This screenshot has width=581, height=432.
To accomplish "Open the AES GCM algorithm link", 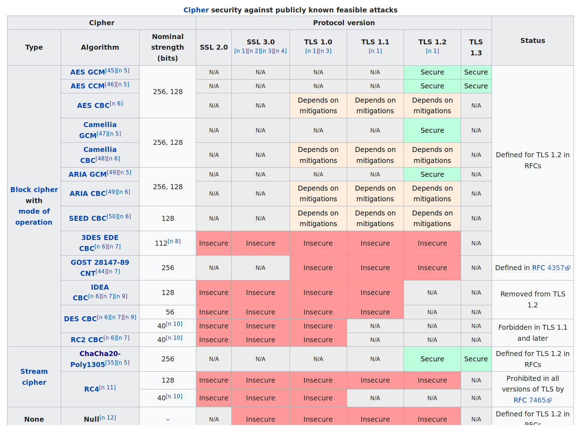I will [x=87, y=72].
